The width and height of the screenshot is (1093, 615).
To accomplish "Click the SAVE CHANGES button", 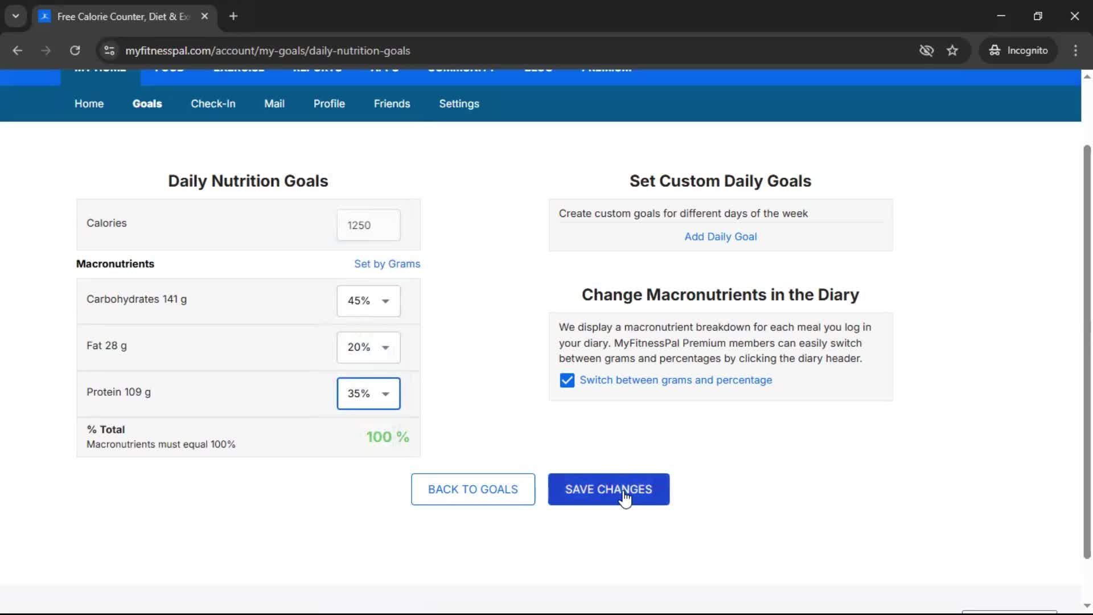I will coord(609,489).
